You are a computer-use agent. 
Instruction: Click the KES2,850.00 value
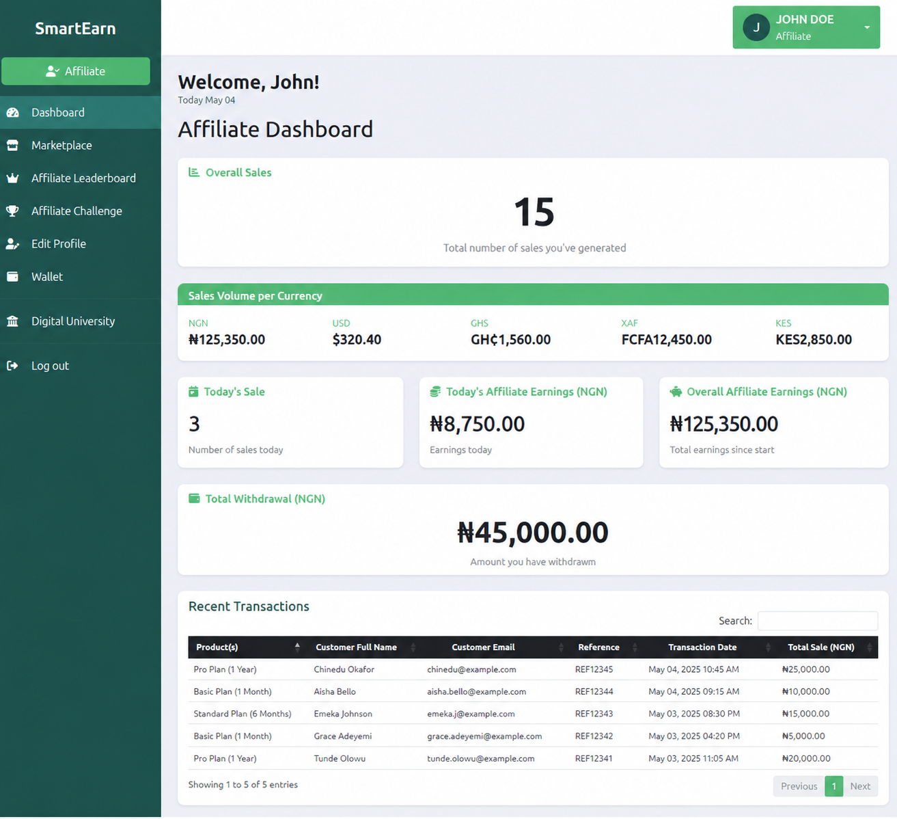[814, 340]
